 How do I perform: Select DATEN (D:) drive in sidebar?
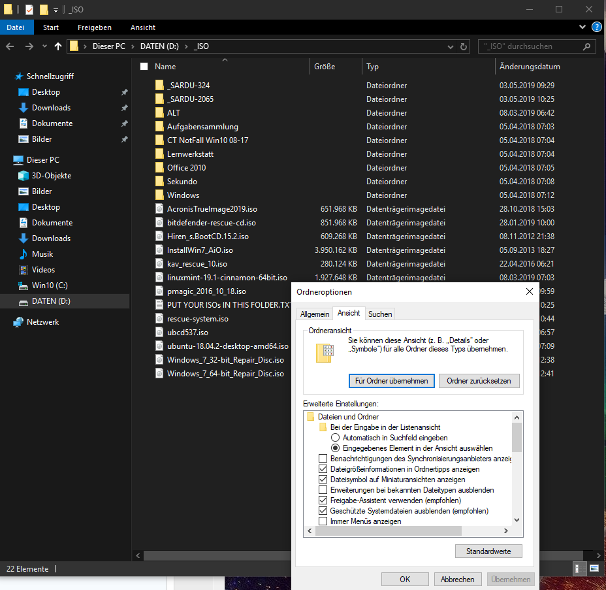[51, 301]
